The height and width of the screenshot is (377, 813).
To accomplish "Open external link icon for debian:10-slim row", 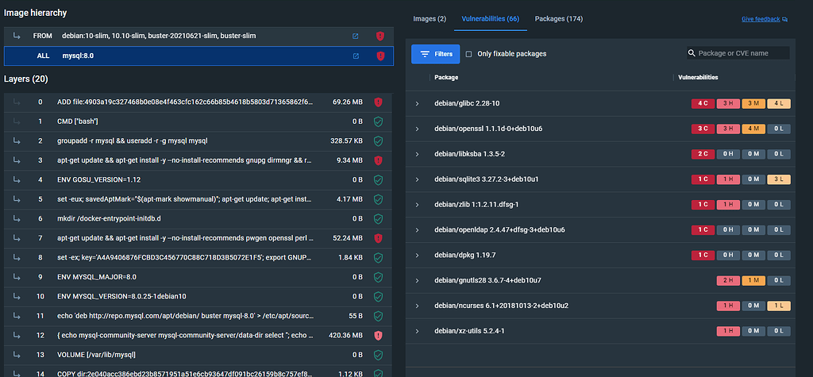I will [x=356, y=36].
